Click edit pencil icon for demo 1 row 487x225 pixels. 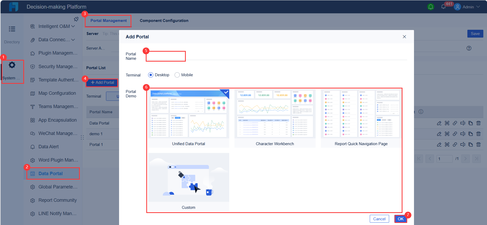click(x=439, y=134)
